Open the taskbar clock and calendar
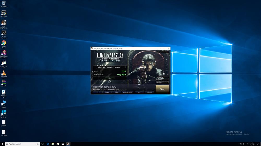 (252, 144)
